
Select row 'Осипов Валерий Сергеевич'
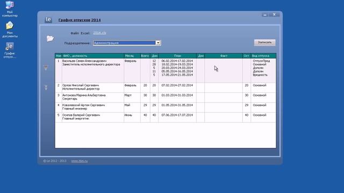pos(166,117)
